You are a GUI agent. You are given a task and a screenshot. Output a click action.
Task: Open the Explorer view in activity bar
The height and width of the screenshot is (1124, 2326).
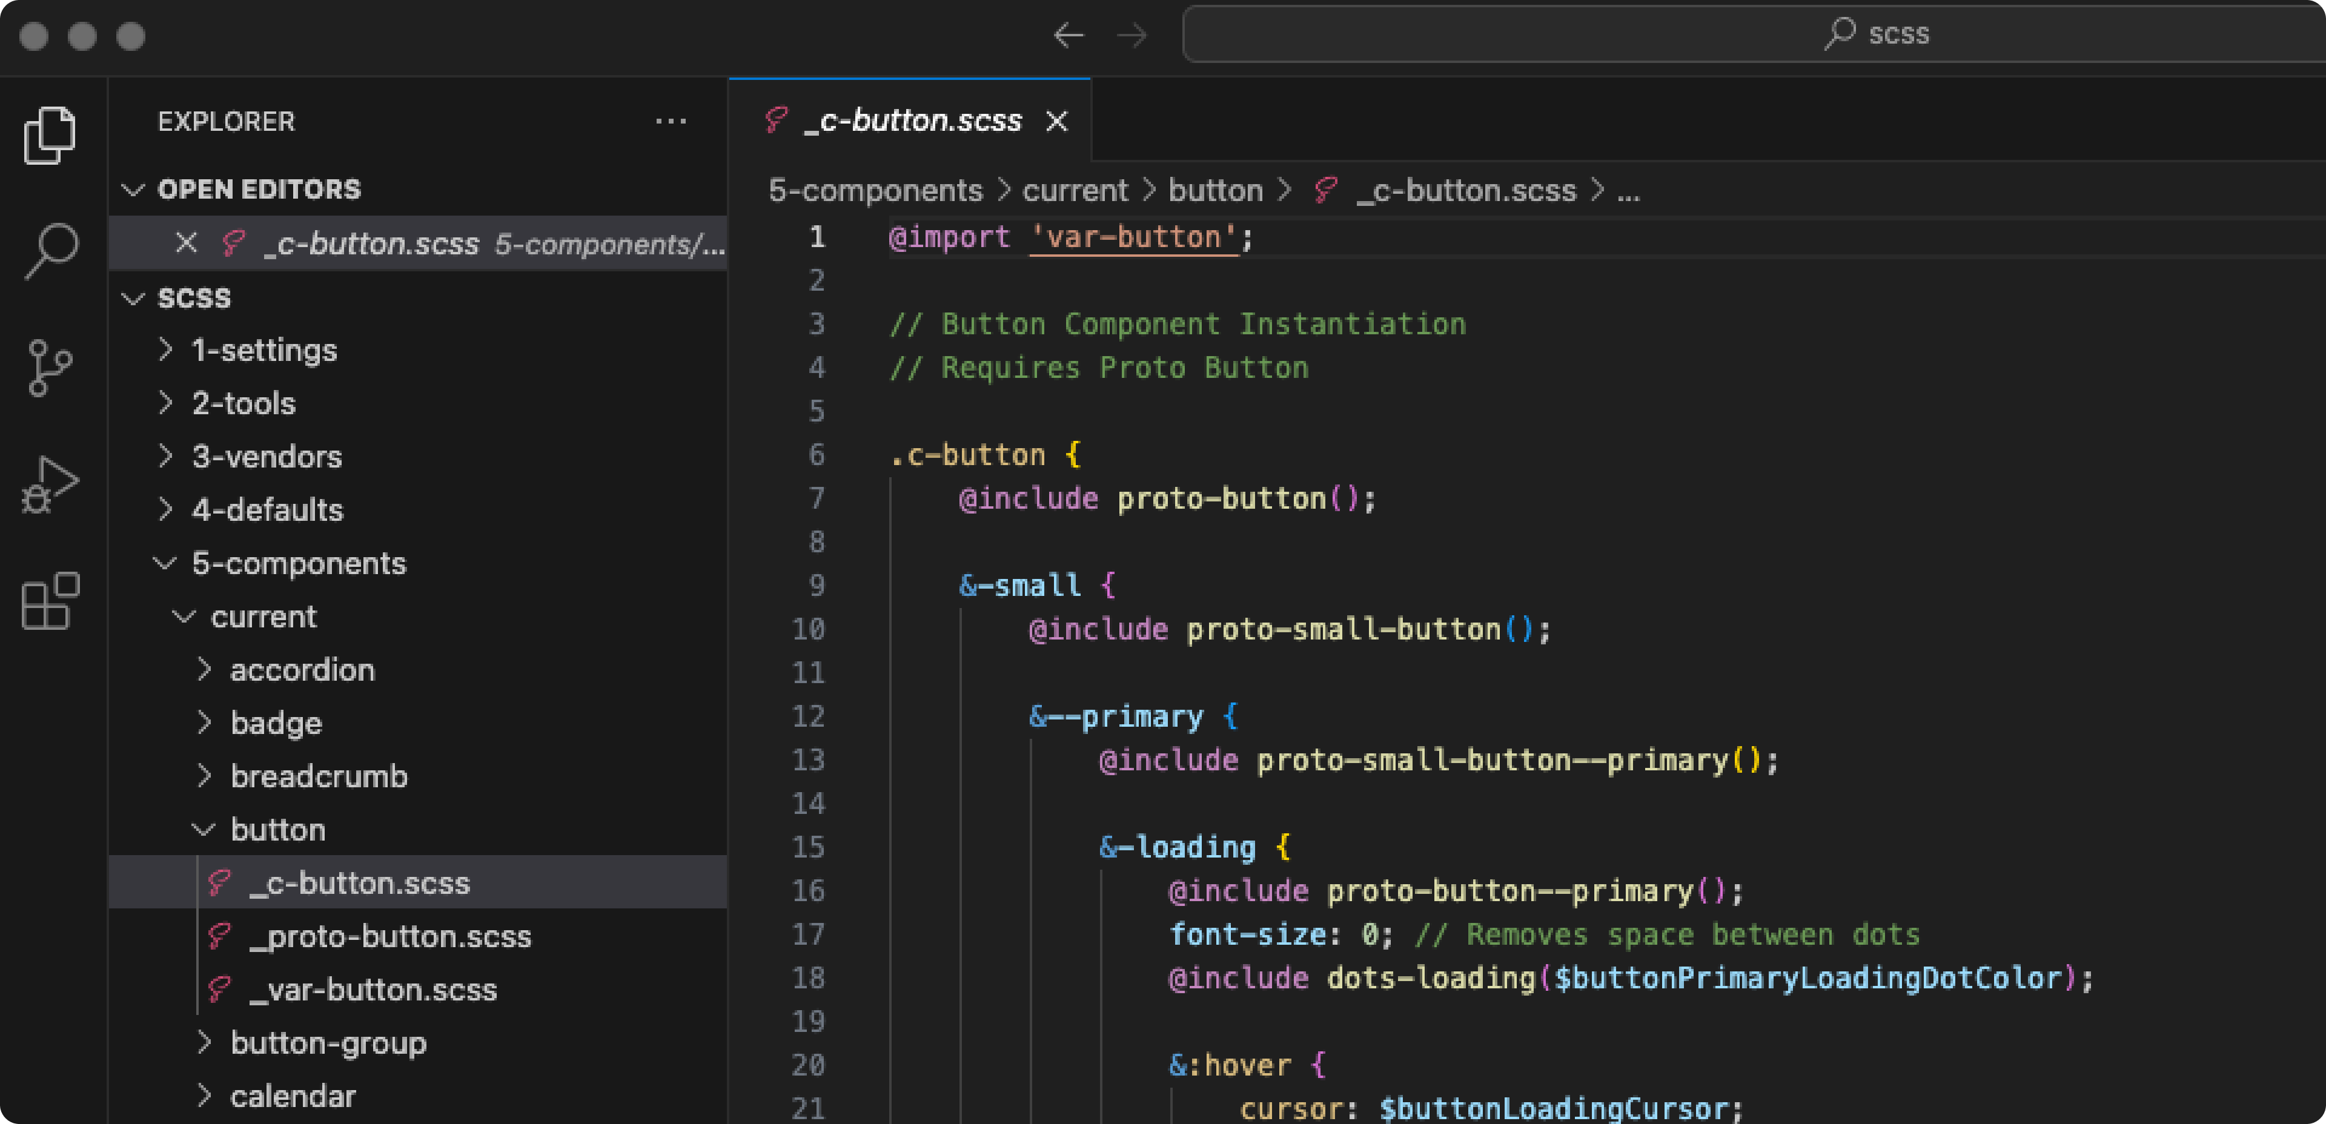click(50, 136)
